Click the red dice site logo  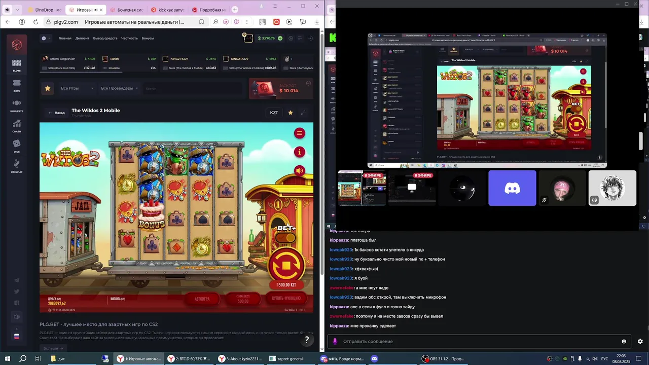tap(17, 44)
